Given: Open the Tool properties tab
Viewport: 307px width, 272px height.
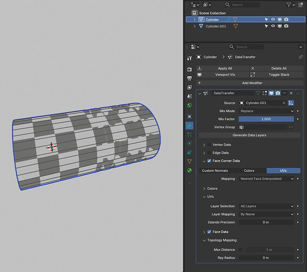Looking at the screenshot, I should point(189,58).
